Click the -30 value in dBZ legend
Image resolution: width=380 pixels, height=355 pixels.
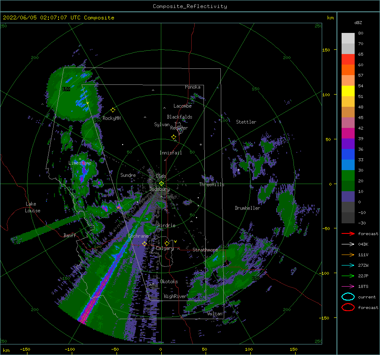(x=362, y=223)
